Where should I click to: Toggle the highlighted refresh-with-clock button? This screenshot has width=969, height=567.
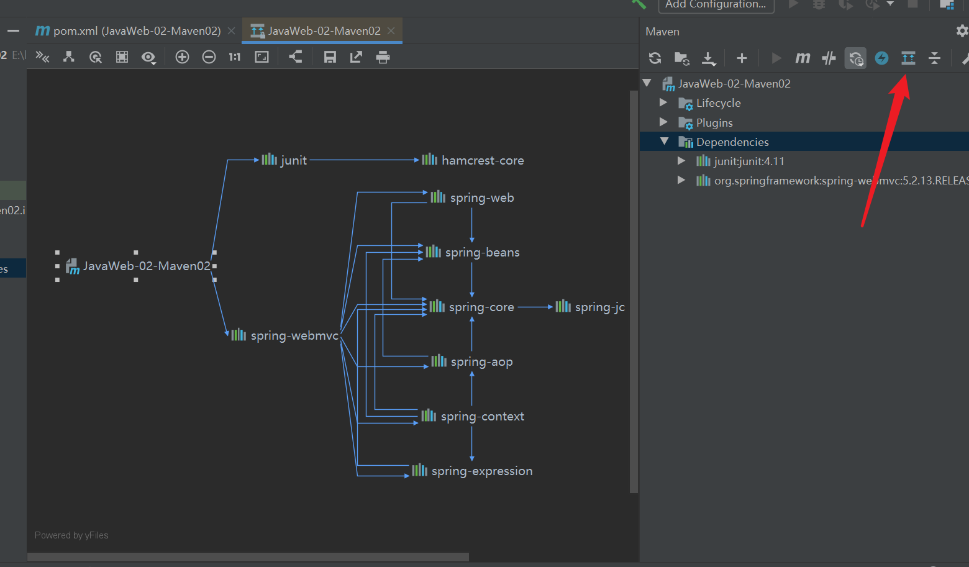click(x=855, y=58)
